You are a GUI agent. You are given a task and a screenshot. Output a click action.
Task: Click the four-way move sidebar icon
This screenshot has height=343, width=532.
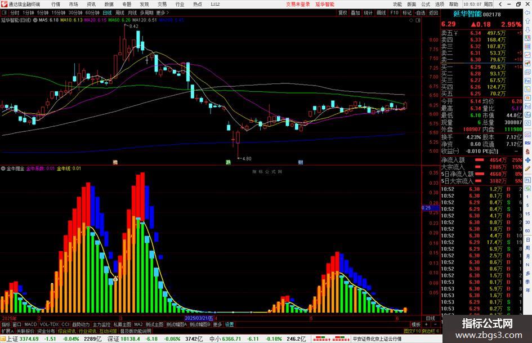tap(527, 160)
